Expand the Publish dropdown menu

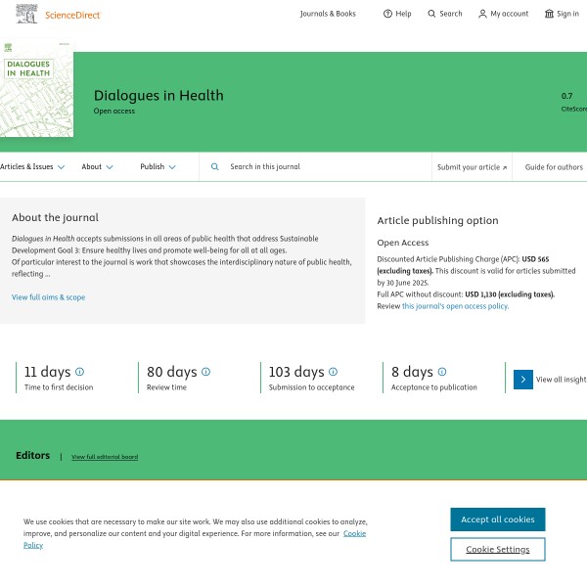tap(158, 167)
